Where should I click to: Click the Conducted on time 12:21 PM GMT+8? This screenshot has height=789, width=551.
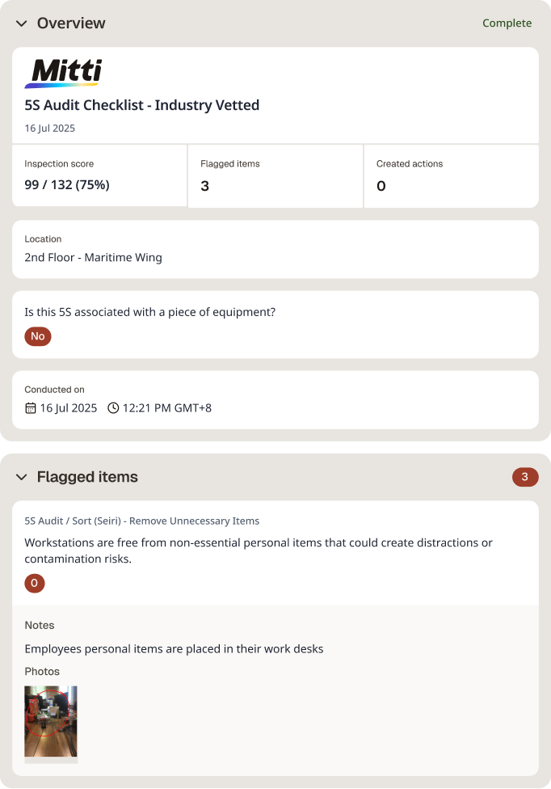167,408
